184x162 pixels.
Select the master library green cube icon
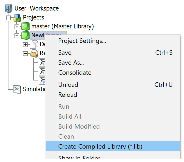(26, 27)
